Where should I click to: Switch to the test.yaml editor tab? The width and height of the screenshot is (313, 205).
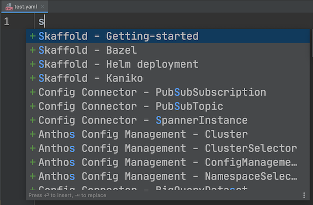25,6
